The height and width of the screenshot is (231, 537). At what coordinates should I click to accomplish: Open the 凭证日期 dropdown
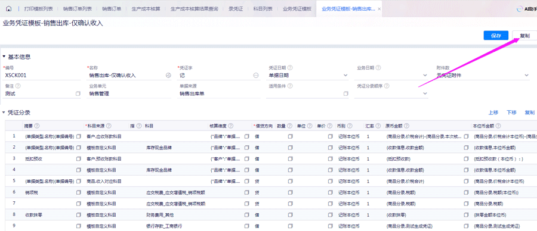click(x=345, y=76)
